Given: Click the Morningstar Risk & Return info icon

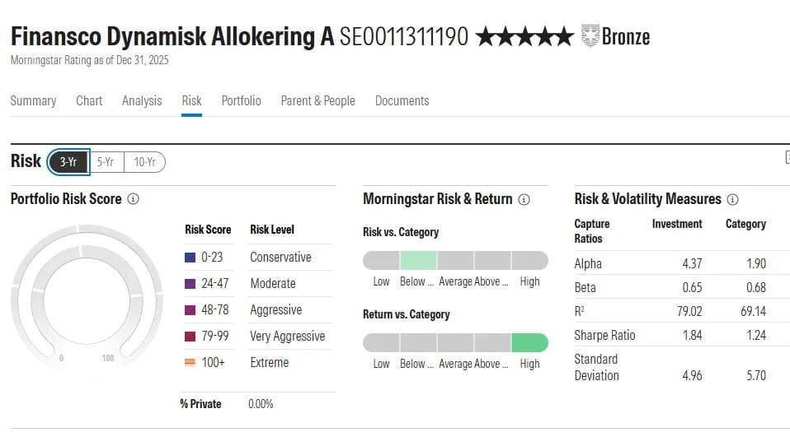Looking at the screenshot, I should coord(524,199).
